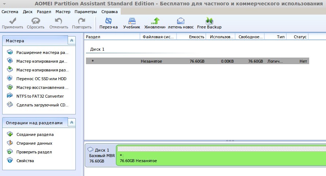The width and height of the screenshot is (326, 176).
Task: Select the Незанятое row in partition list
Action: (x=198, y=61)
